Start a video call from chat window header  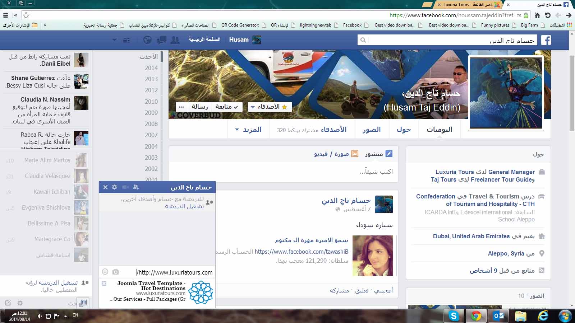[x=125, y=187]
